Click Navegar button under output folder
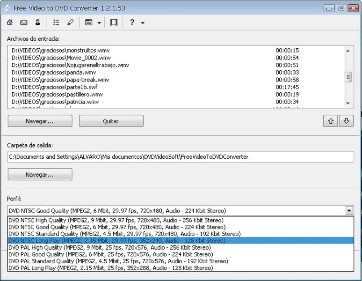 [40, 175]
